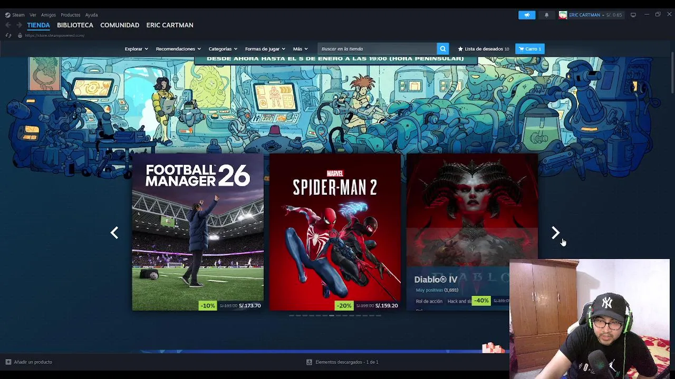Click the padlock icon beside the URL
675x379 pixels.
(20, 35)
